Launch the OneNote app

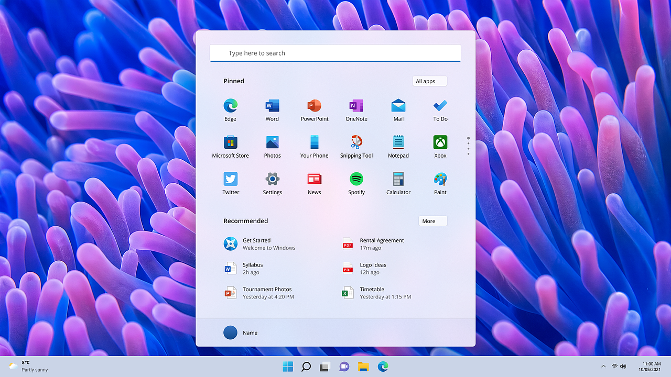click(x=356, y=110)
